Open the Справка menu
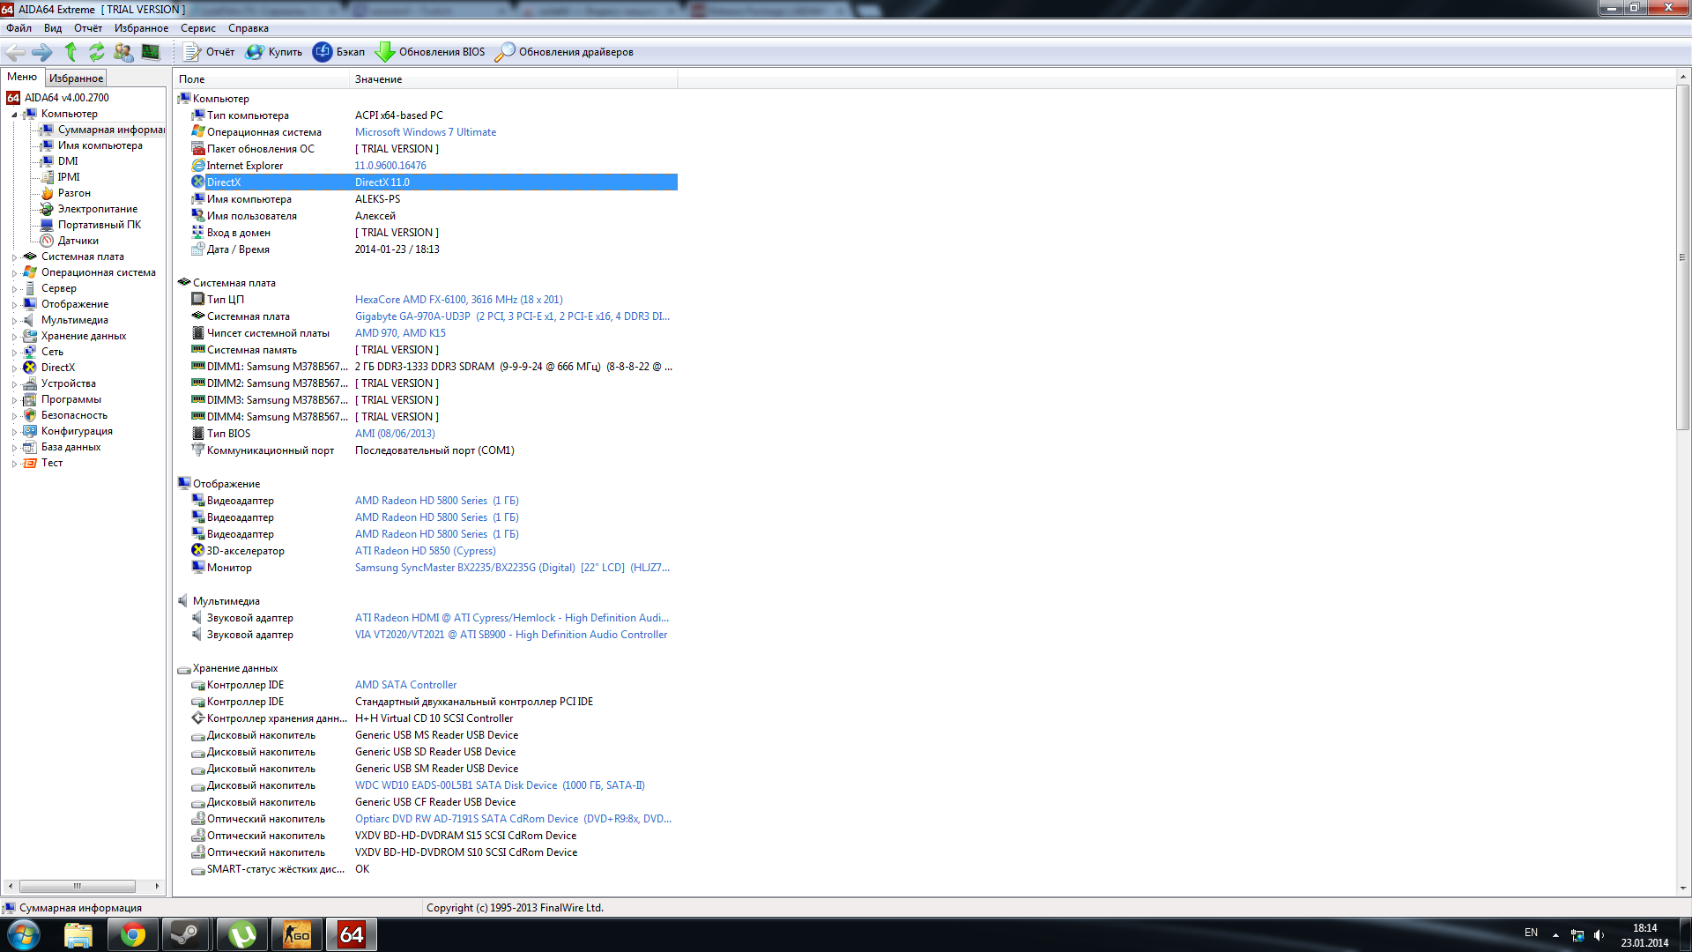 point(249,28)
